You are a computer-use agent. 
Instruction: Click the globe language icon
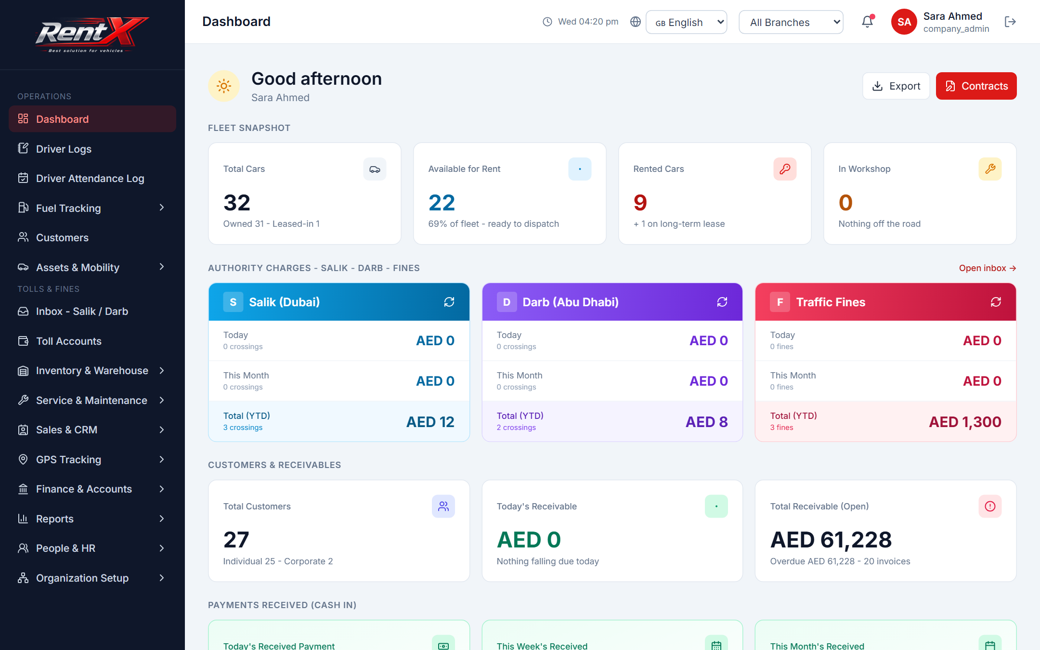tap(636, 22)
